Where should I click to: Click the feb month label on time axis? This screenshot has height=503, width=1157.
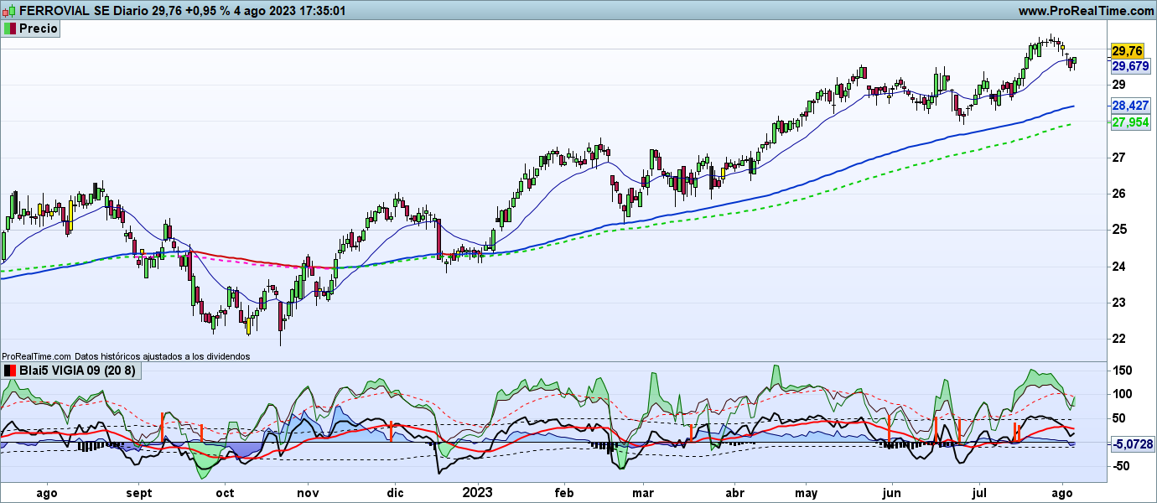(x=564, y=493)
